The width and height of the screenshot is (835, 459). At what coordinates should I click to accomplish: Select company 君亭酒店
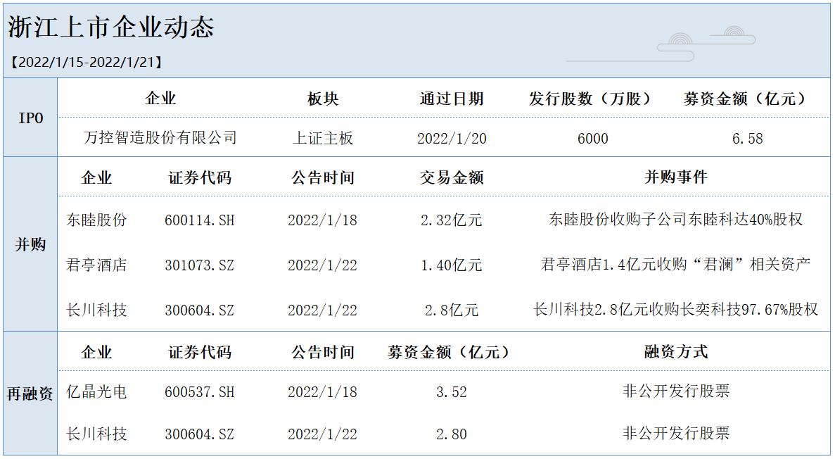coord(96,265)
